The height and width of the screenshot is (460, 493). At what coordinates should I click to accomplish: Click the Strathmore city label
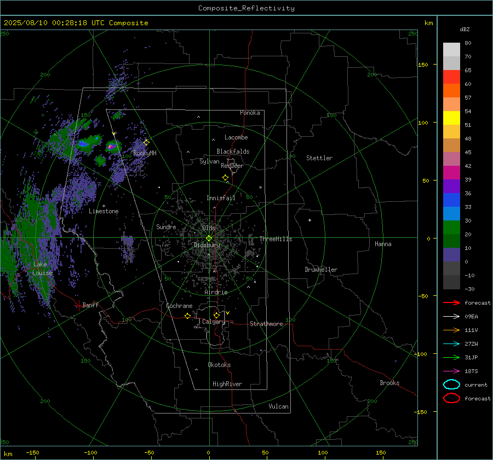[266, 324]
